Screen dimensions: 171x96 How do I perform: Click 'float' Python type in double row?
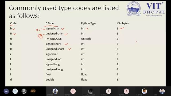point(84,79)
